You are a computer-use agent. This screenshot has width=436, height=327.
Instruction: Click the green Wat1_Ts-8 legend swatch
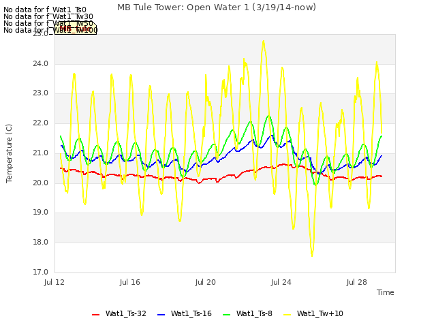pyautogui.click(x=227, y=315)
